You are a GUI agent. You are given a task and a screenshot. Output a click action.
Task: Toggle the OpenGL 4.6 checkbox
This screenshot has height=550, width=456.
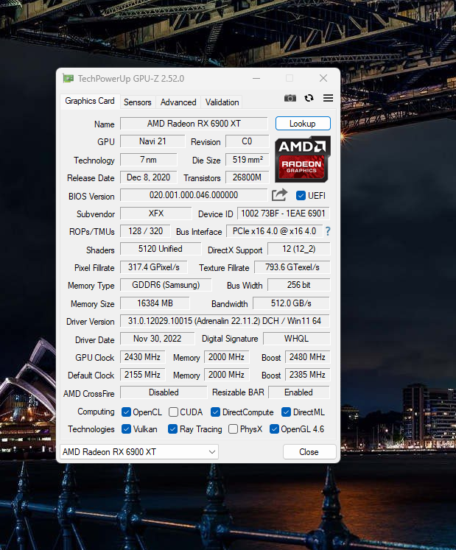pyautogui.click(x=274, y=429)
